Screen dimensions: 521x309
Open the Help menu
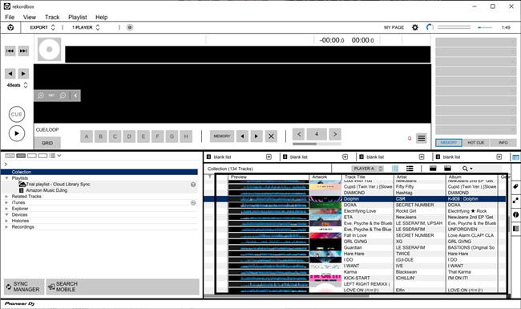click(101, 17)
